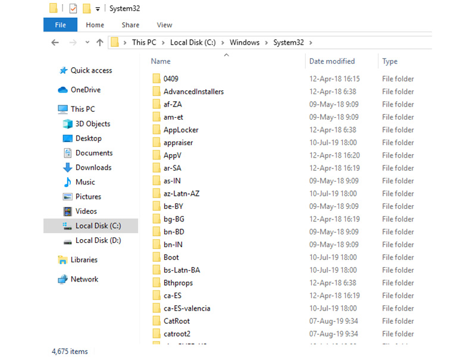This screenshot has width=476, height=357.
Task: Select the catroot2 folder icon
Action: (x=156, y=334)
